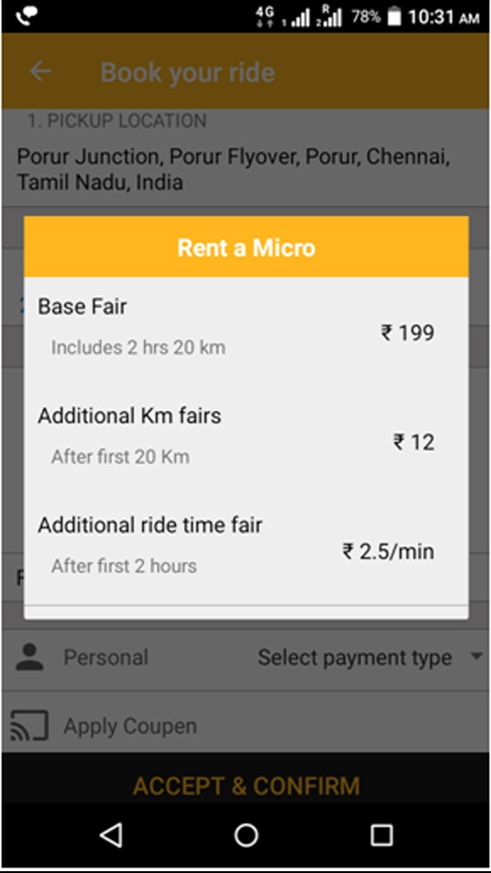Open the payment type dropdown arrow

(476, 657)
